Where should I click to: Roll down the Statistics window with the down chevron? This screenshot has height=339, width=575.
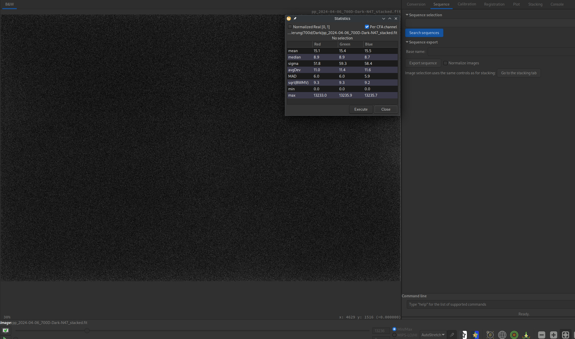point(384,19)
